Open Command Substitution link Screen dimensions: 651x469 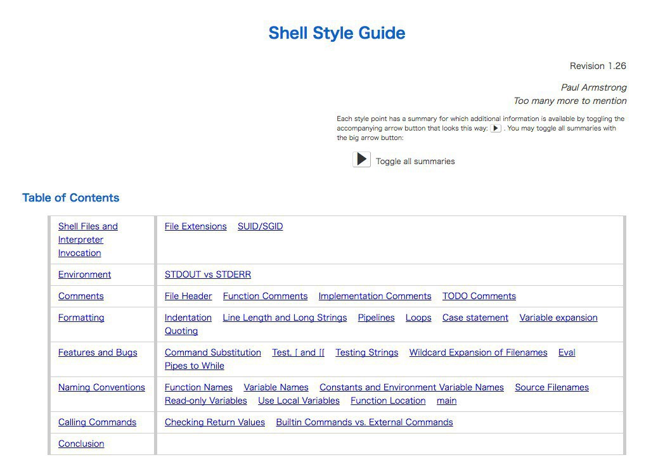pyautogui.click(x=212, y=352)
